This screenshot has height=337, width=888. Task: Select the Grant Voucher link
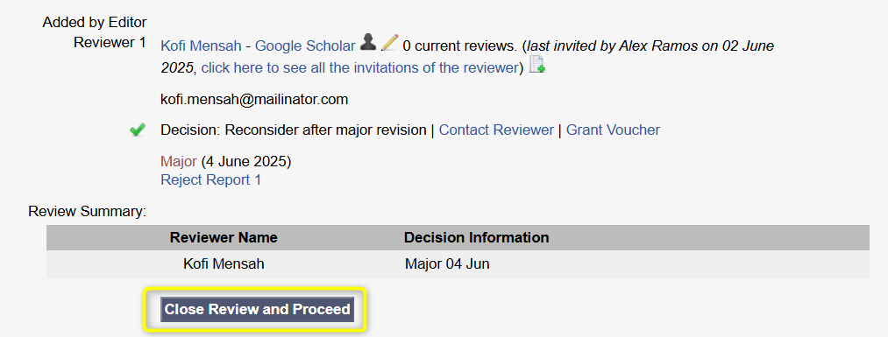click(613, 130)
